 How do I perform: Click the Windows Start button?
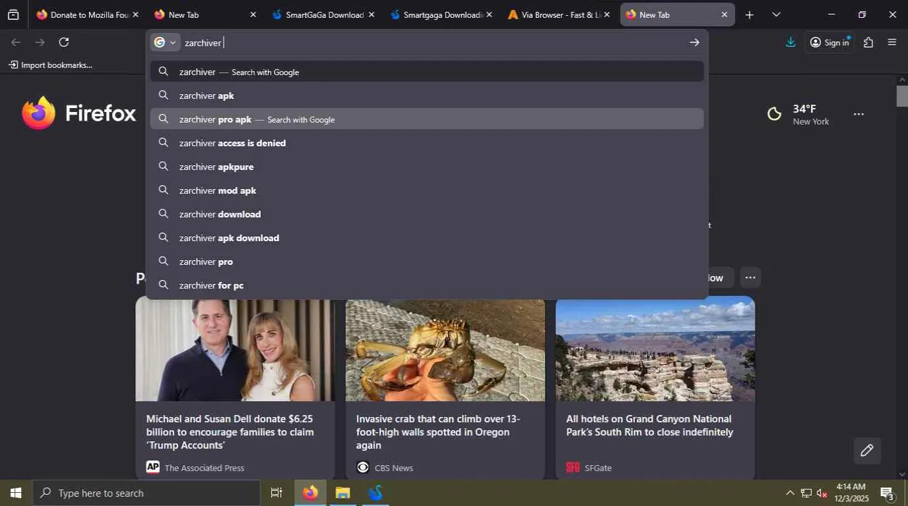click(16, 493)
